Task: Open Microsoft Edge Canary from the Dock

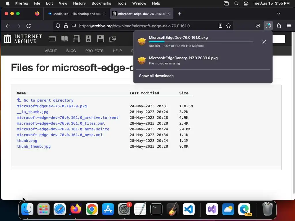Action: (244, 209)
